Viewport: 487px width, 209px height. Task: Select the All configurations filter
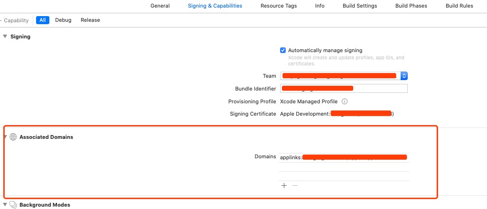coord(43,20)
